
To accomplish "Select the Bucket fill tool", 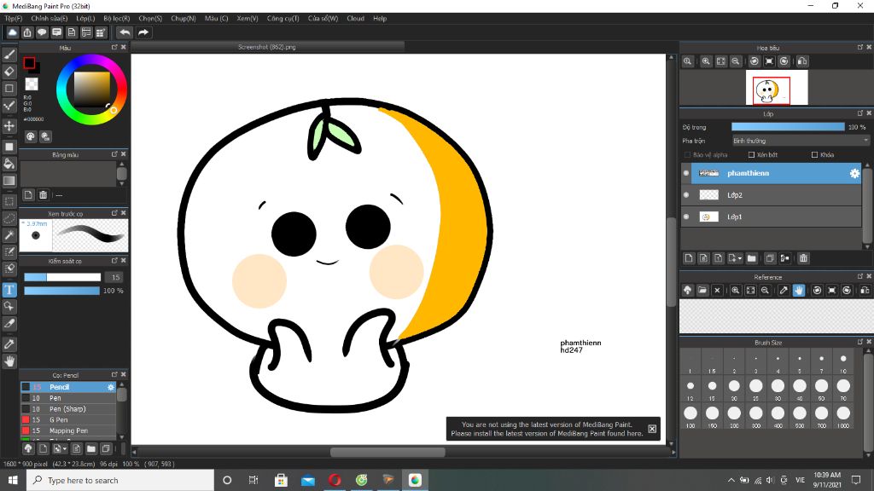I will click(x=9, y=164).
